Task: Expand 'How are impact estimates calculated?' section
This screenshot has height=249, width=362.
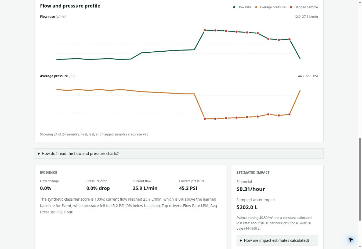Action: pyautogui.click(x=277, y=240)
